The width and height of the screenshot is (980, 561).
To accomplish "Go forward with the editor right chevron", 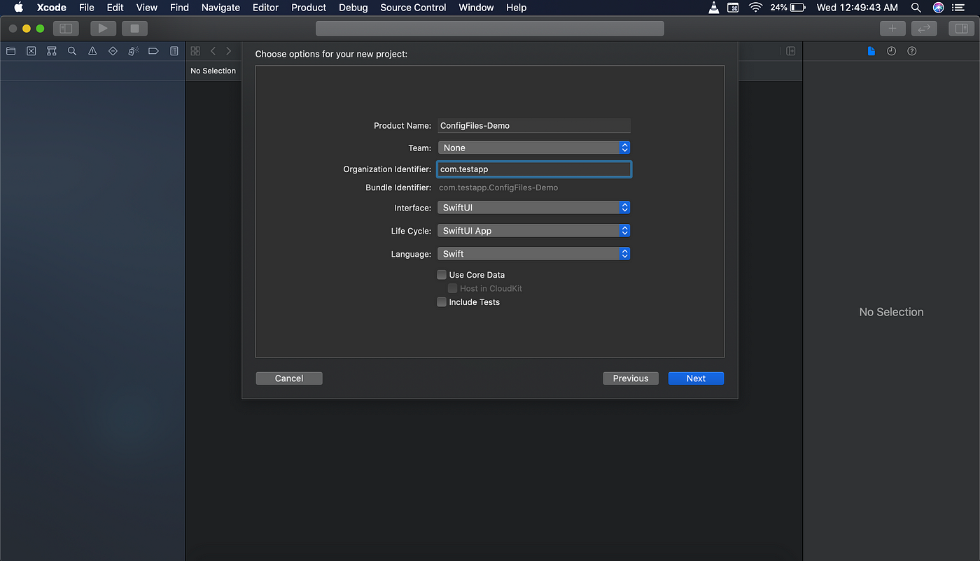I will 228,51.
